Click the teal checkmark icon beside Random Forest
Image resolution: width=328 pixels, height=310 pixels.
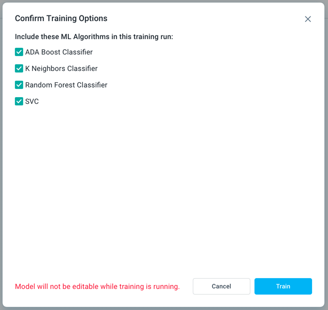coord(19,85)
